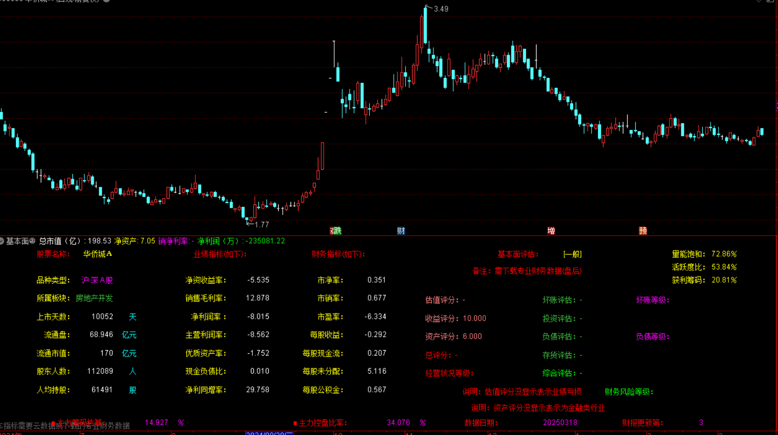Click the 房地产开发 sector value
Image resolution: width=778 pixels, height=435 pixels.
[94, 298]
